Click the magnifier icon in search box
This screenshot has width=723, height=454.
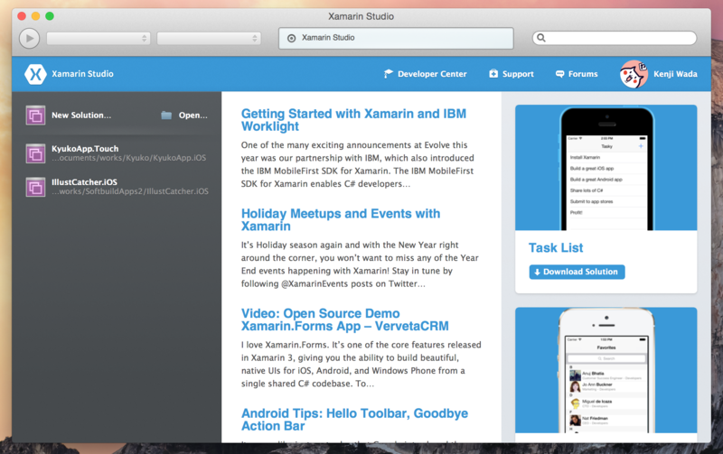[x=541, y=38]
